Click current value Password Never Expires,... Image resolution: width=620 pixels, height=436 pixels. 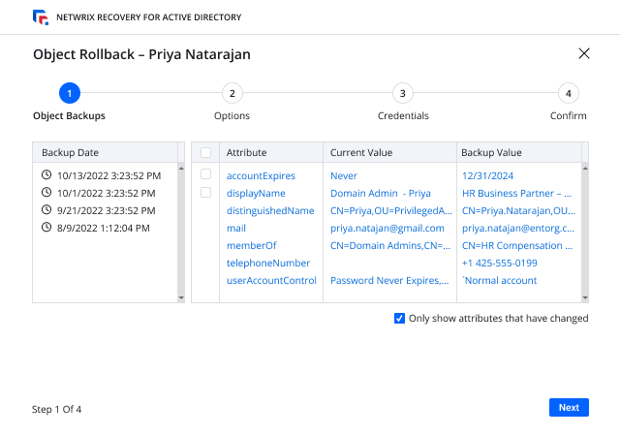click(x=389, y=280)
